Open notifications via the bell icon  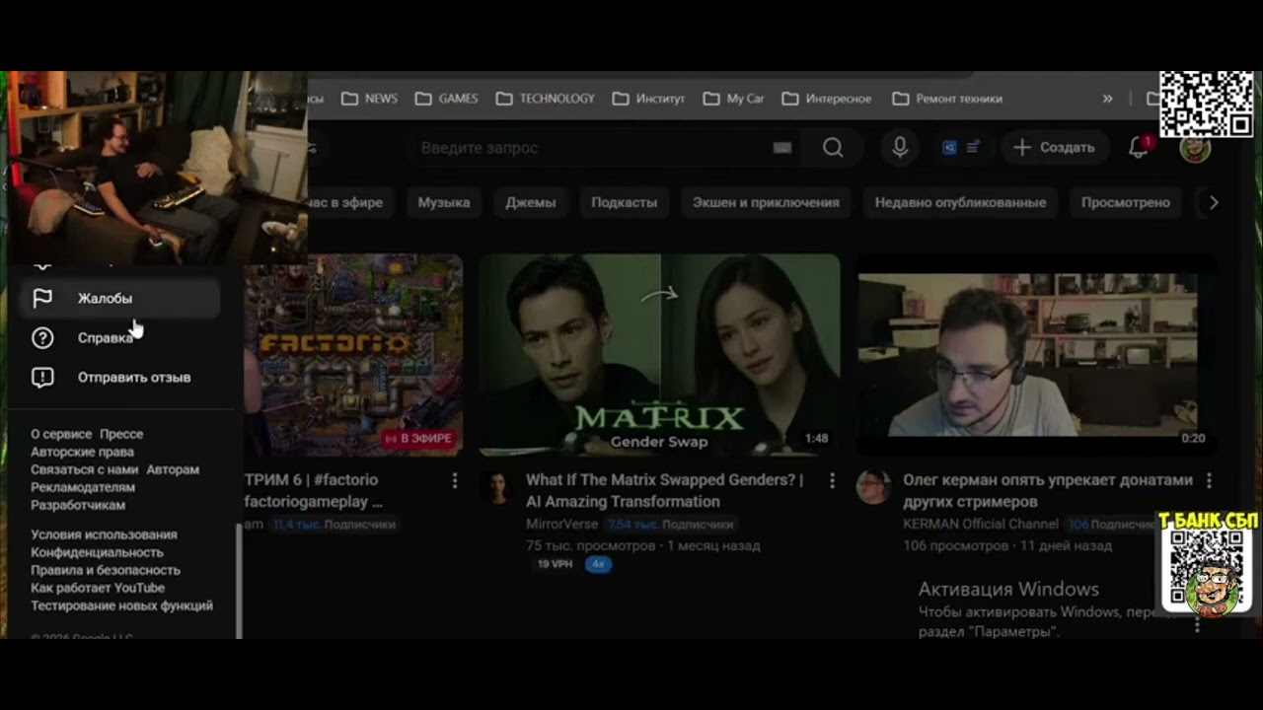tap(1139, 148)
